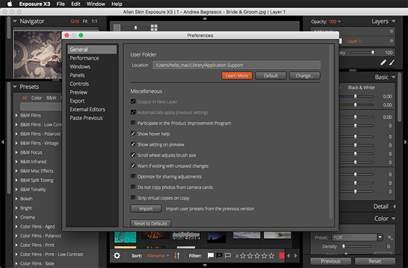Click the Default folder button
This screenshot has height=268, width=408.
click(x=271, y=76)
